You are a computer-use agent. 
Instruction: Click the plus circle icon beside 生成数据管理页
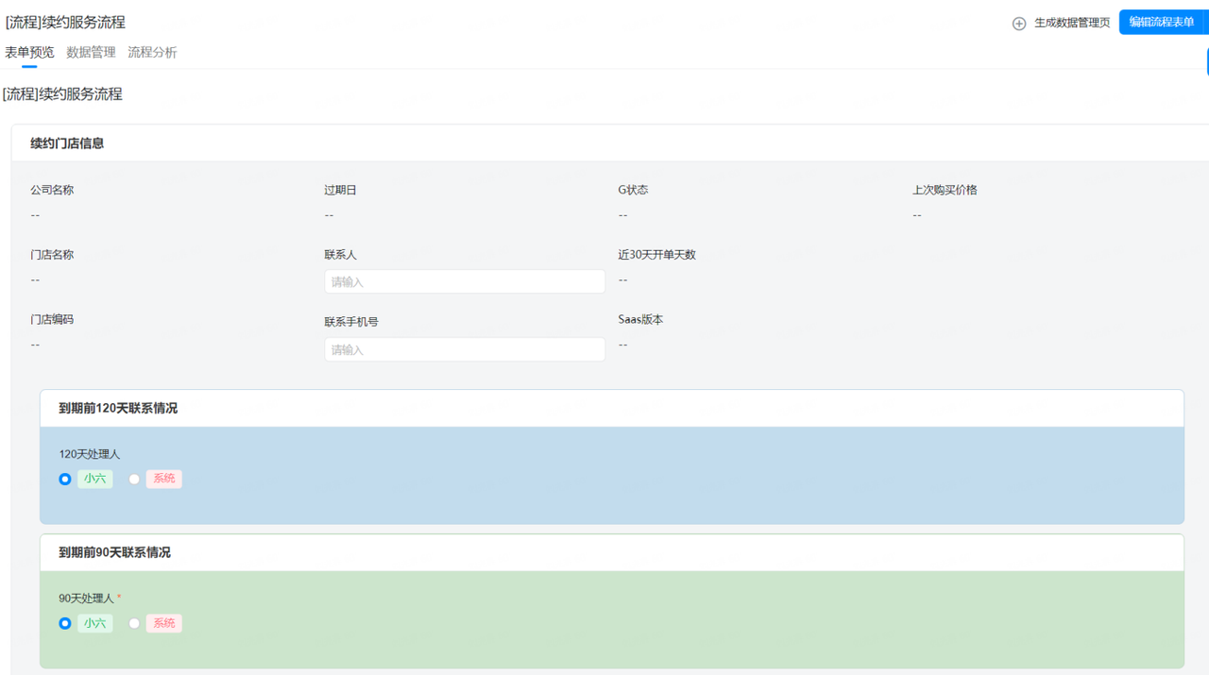(1019, 24)
